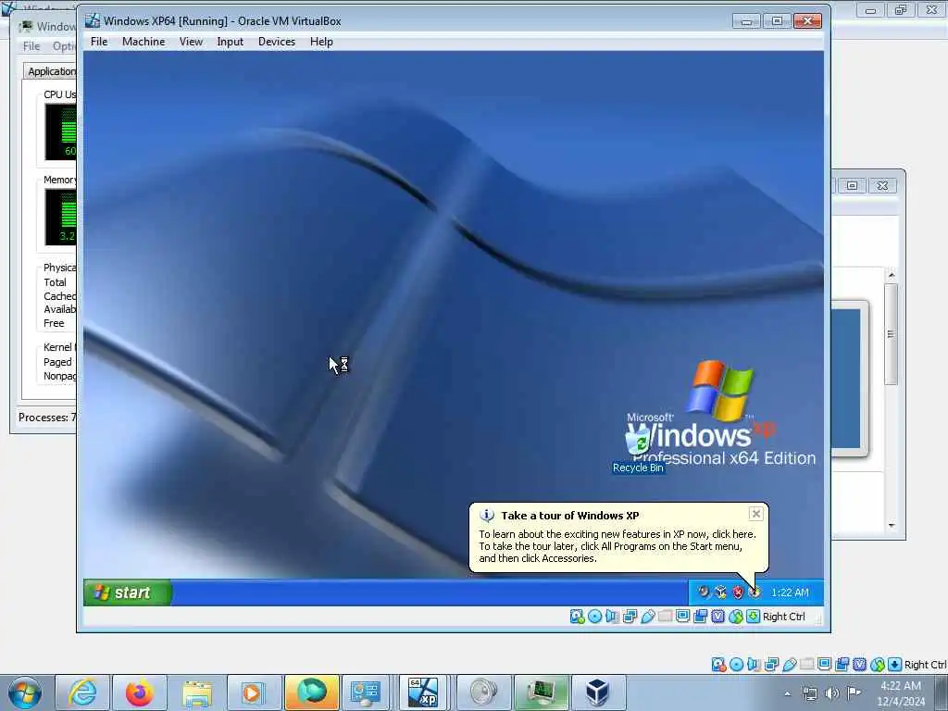Click the VM preview thumbnail in right background window
This screenshot has width=948, height=711.
[849, 379]
